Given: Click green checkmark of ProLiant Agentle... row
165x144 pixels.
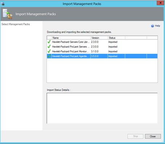Looking at the screenshot, I should [x=49, y=56].
